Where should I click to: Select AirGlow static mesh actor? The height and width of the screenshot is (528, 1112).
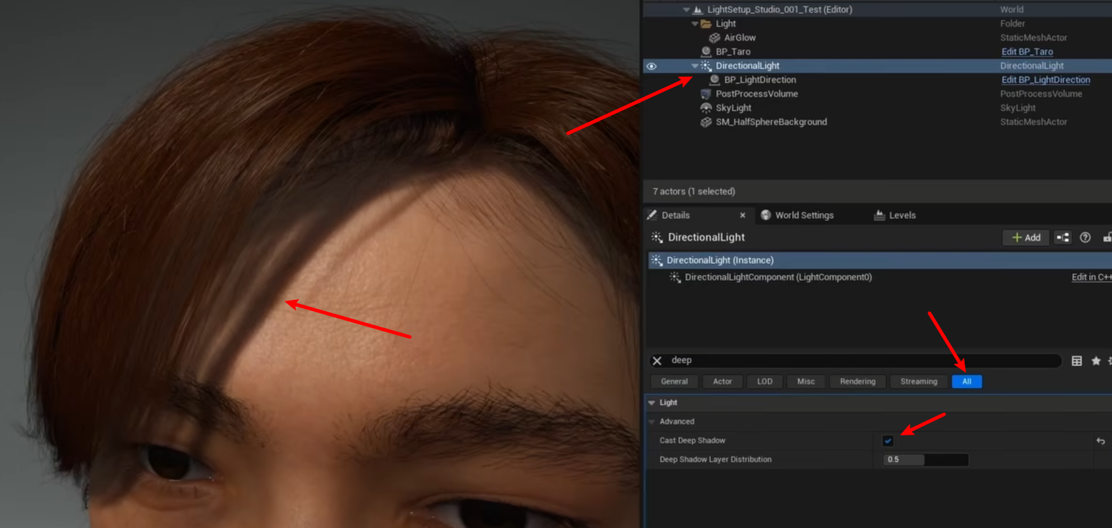click(x=740, y=38)
